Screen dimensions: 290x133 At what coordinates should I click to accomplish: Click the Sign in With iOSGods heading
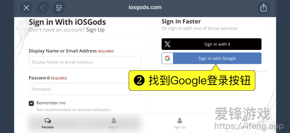pyautogui.click(x=67, y=22)
